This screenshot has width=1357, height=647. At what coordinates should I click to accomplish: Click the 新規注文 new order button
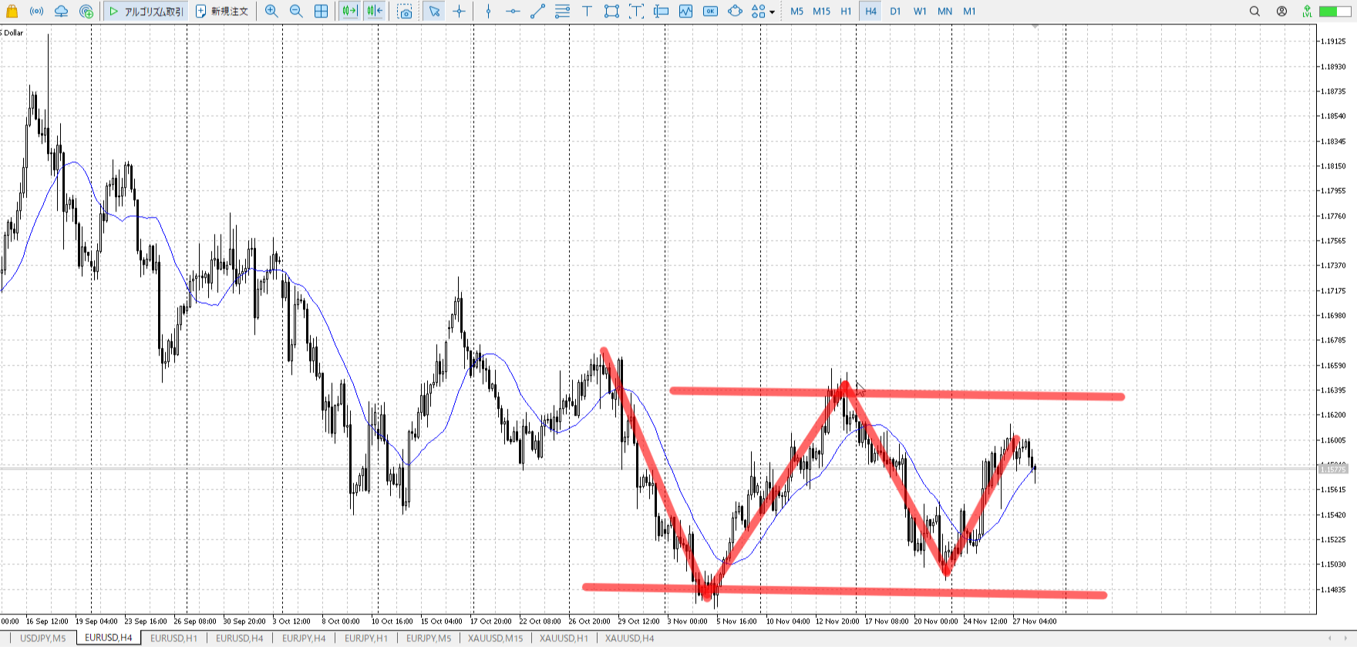coord(222,11)
